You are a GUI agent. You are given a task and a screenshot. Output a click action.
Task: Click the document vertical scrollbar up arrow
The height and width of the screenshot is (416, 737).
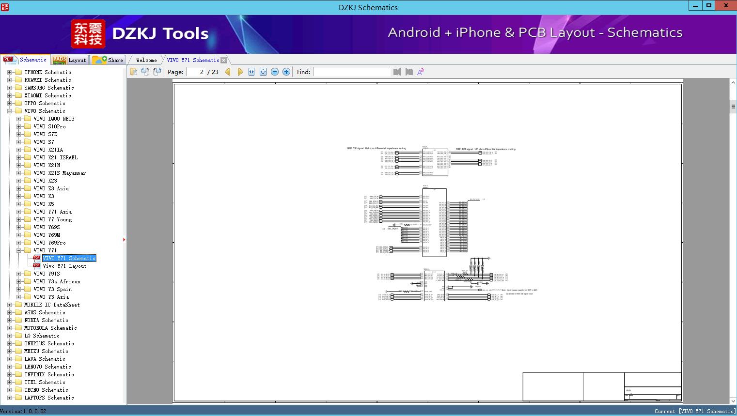click(733, 83)
